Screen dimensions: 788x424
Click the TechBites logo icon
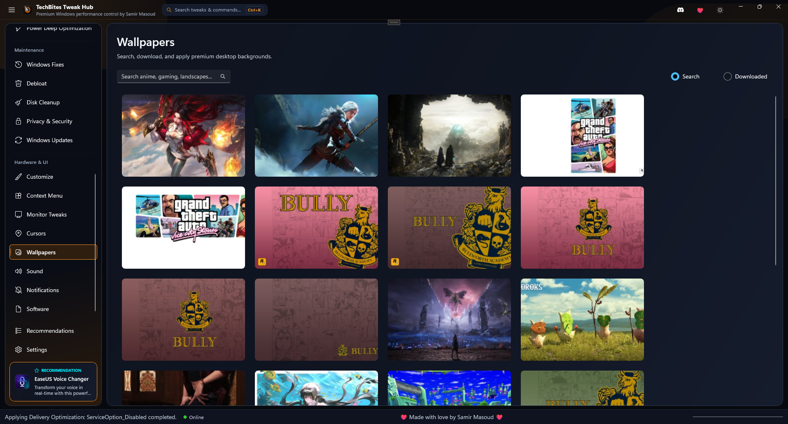(27, 10)
